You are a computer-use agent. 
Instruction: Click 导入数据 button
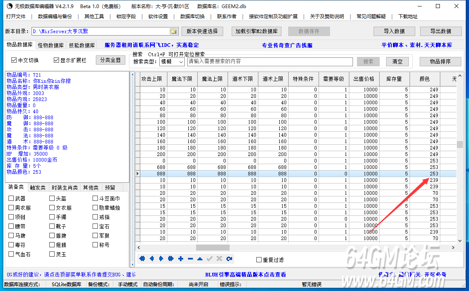pyautogui.click(x=394, y=32)
